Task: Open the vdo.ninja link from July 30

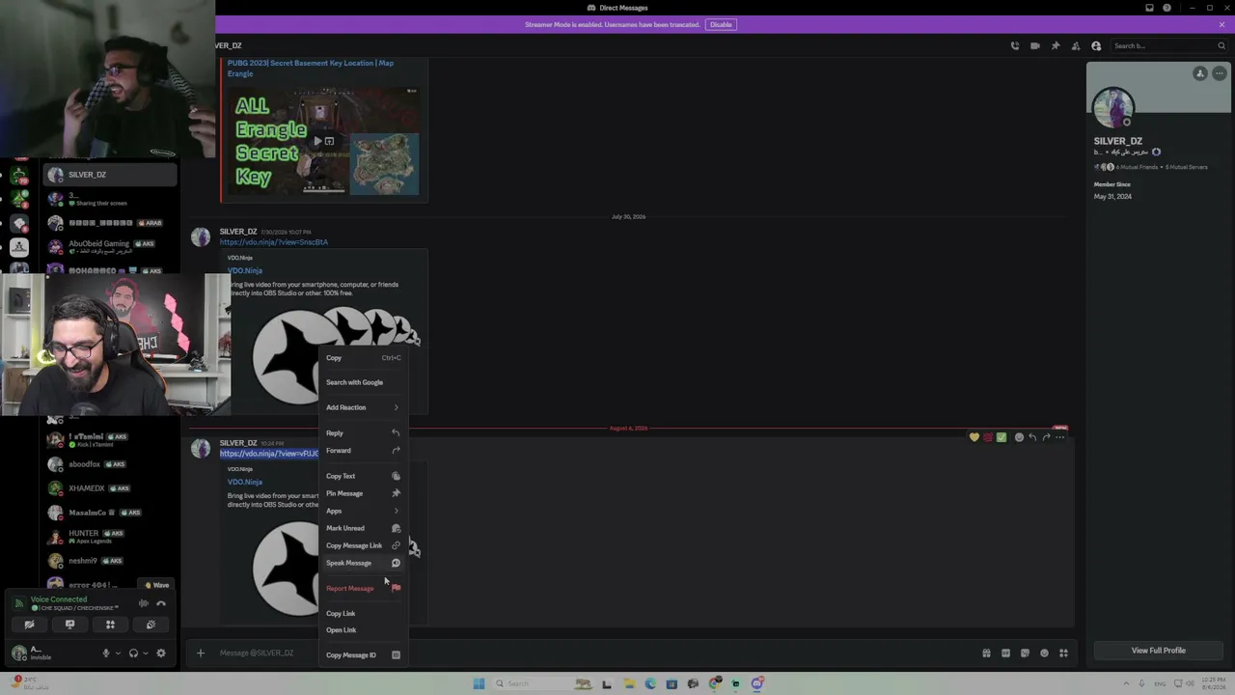Action: [274, 242]
